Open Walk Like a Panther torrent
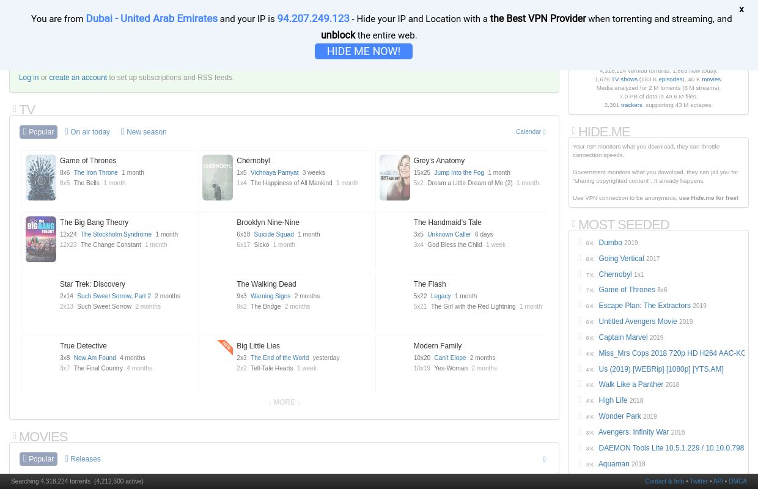 631,384
